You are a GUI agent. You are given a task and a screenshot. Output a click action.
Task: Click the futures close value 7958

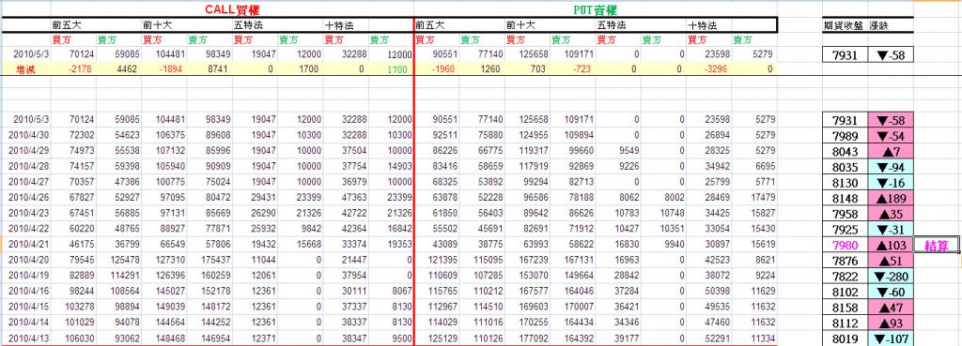click(846, 215)
